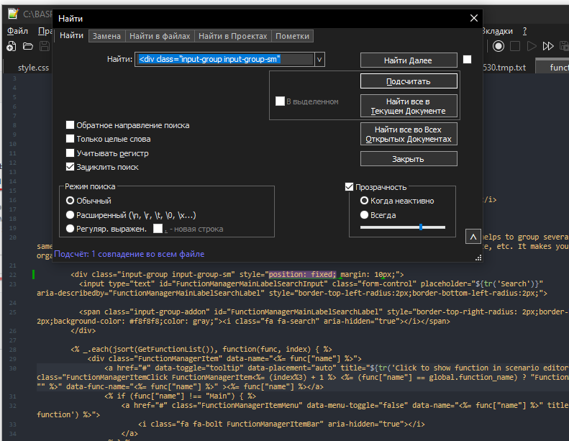
Task: Click the New file toolbar icon
Action: click(12, 47)
